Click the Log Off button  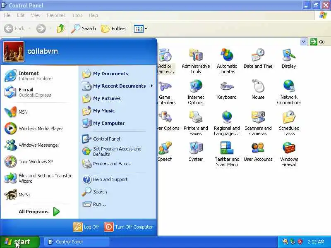tap(86, 227)
